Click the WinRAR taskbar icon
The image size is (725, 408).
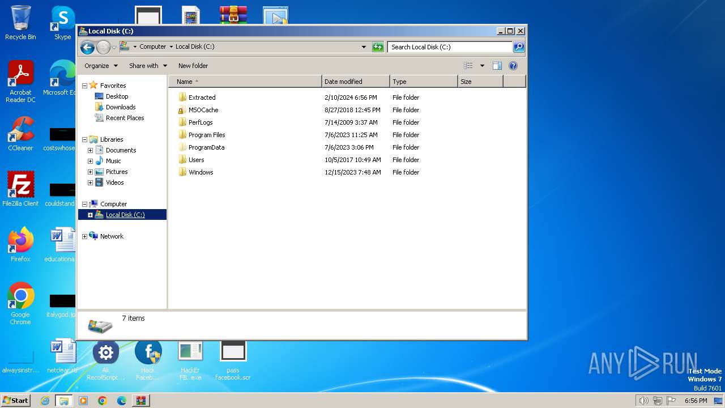pyautogui.click(x=141, y=401)
